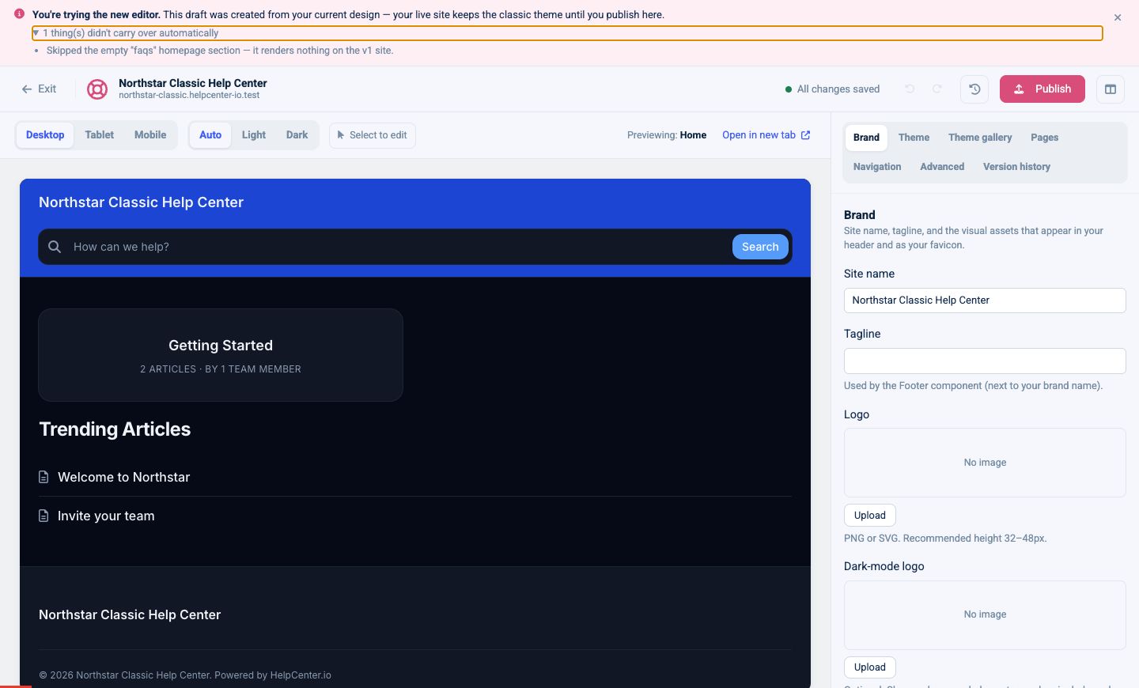The image size is (1139, 688).
Task: Exit the editor with the back arrow
Action: pyautogui.click(x=39, y=89)
